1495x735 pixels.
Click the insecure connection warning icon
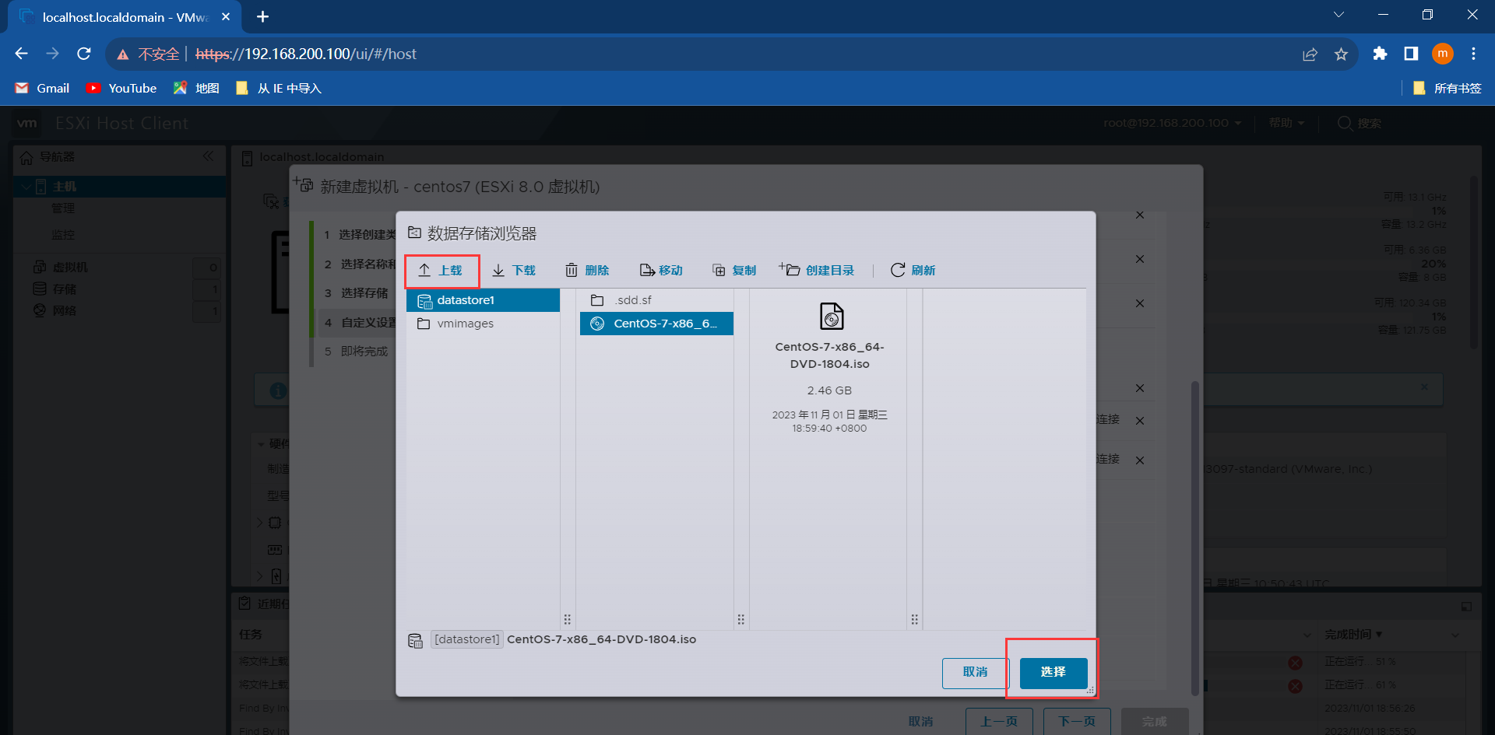click(123, 54)
